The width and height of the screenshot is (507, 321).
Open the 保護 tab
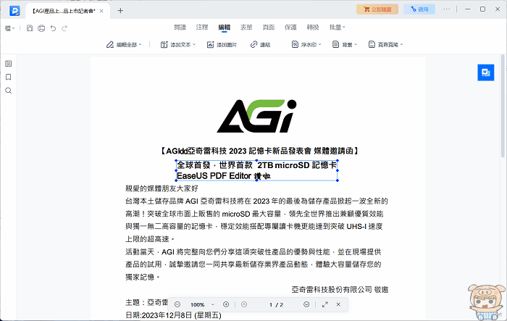tap(290, 28)
